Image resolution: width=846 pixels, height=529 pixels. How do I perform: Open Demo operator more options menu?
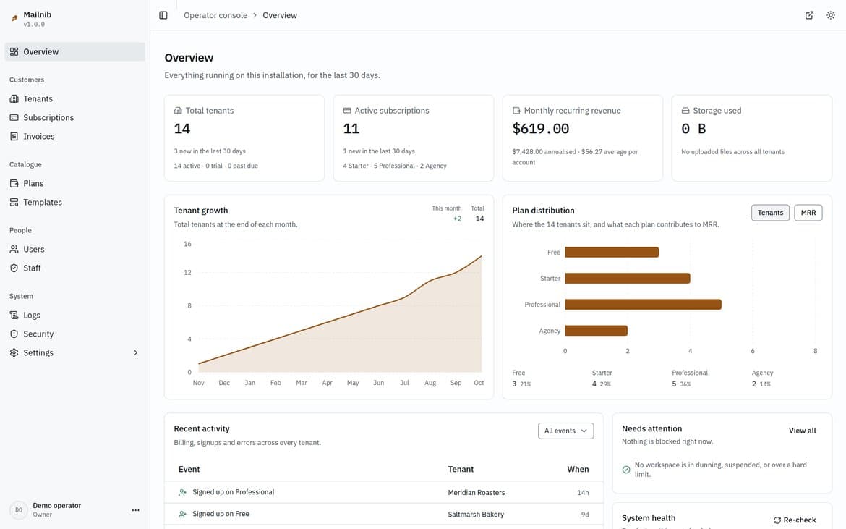[x=135, y=510]
